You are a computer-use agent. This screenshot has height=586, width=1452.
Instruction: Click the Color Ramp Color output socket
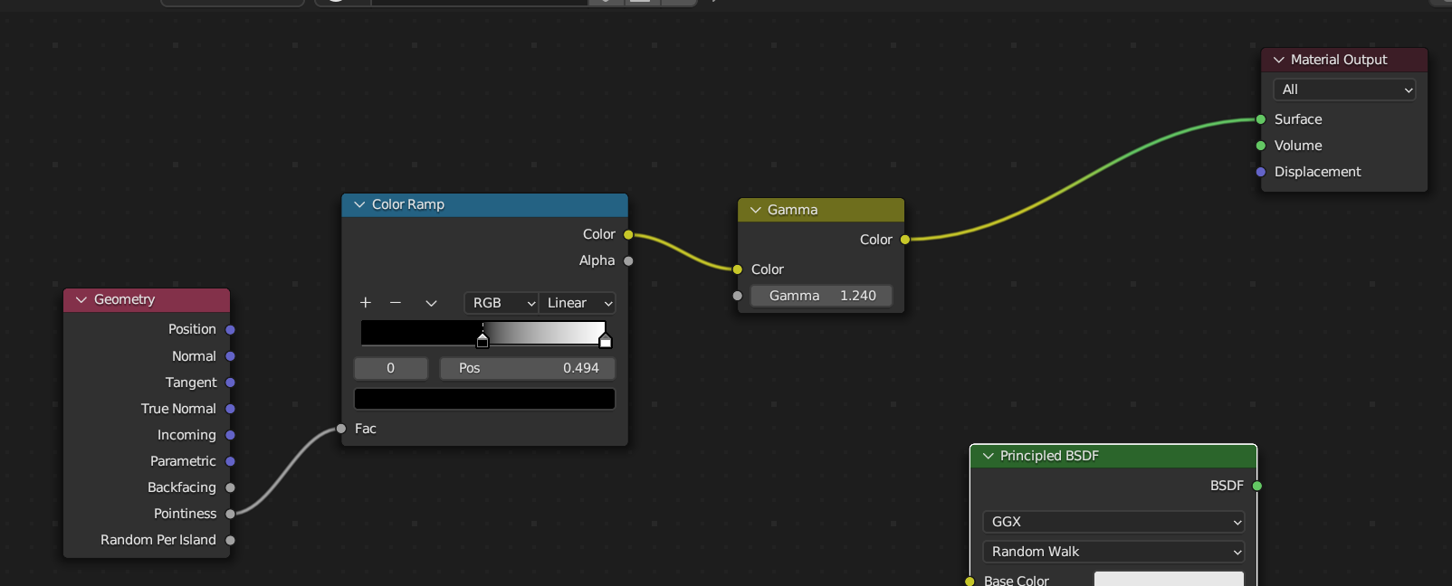point(628,234)
